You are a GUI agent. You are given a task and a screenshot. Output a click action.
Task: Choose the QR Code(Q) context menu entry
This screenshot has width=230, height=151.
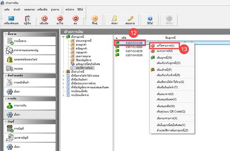pos(172,111)
